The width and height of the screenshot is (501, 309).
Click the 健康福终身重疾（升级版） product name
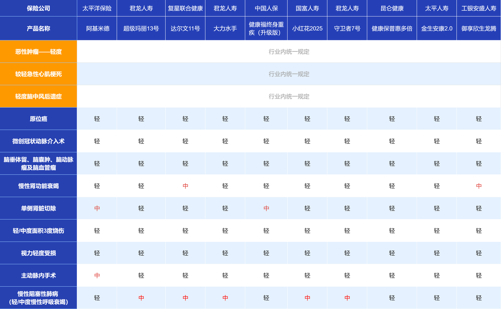click(x=267, y=29)
